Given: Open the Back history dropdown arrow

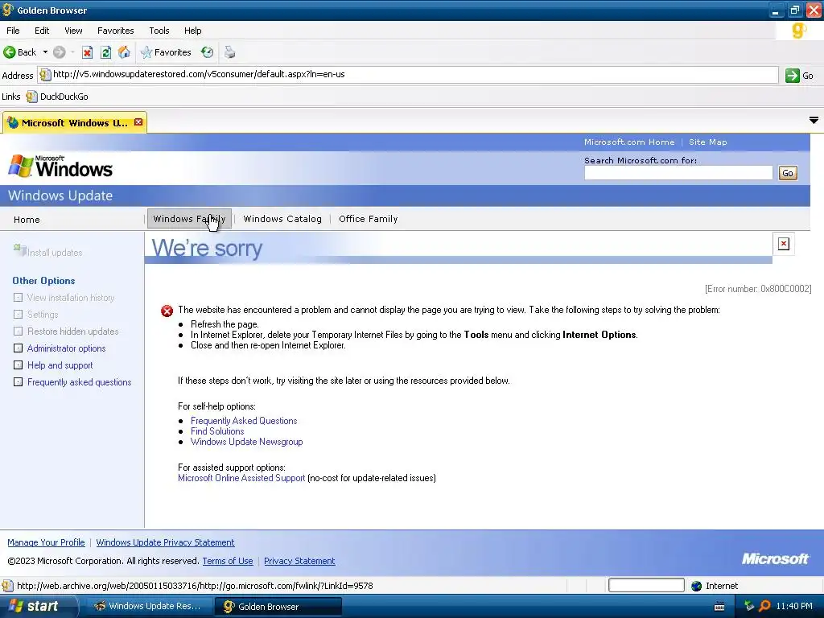Looking at the screenshot, I should click(45, 52).
